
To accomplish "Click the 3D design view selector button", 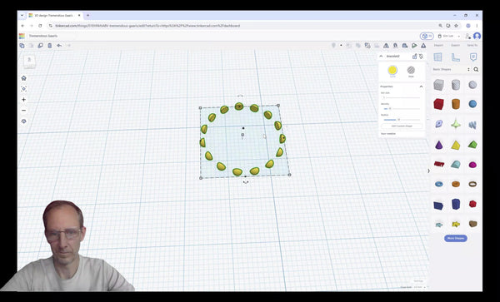I will coord(427,36).
